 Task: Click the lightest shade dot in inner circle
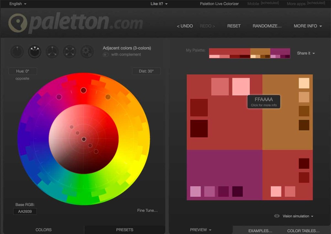click(x=71, y=127)
